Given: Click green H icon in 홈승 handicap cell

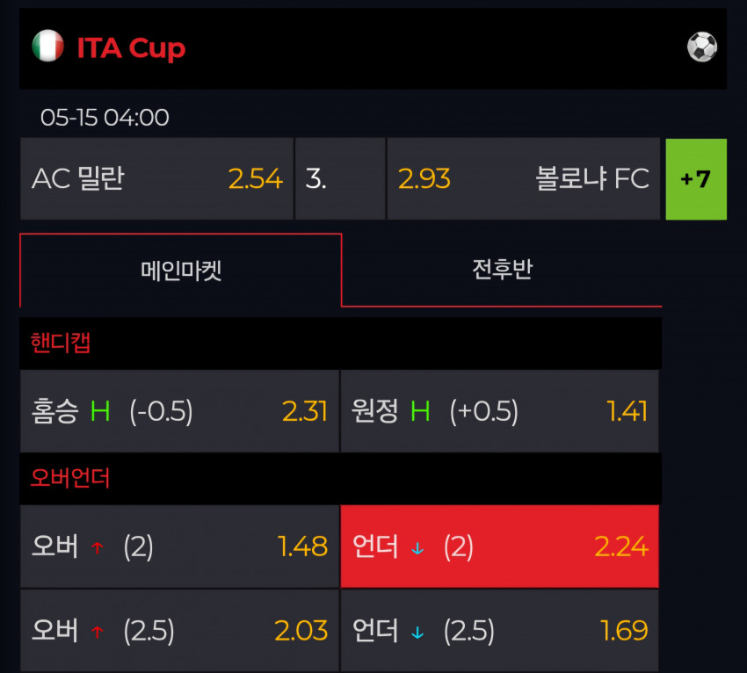Looking at the screenshot, I should [x=100, y=411].
